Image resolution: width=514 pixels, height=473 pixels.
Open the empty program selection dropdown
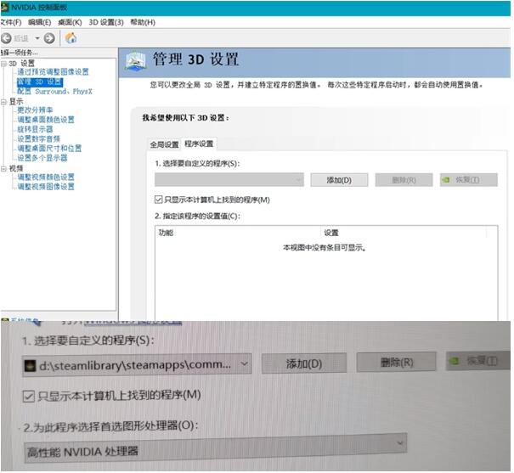[229, 180]
